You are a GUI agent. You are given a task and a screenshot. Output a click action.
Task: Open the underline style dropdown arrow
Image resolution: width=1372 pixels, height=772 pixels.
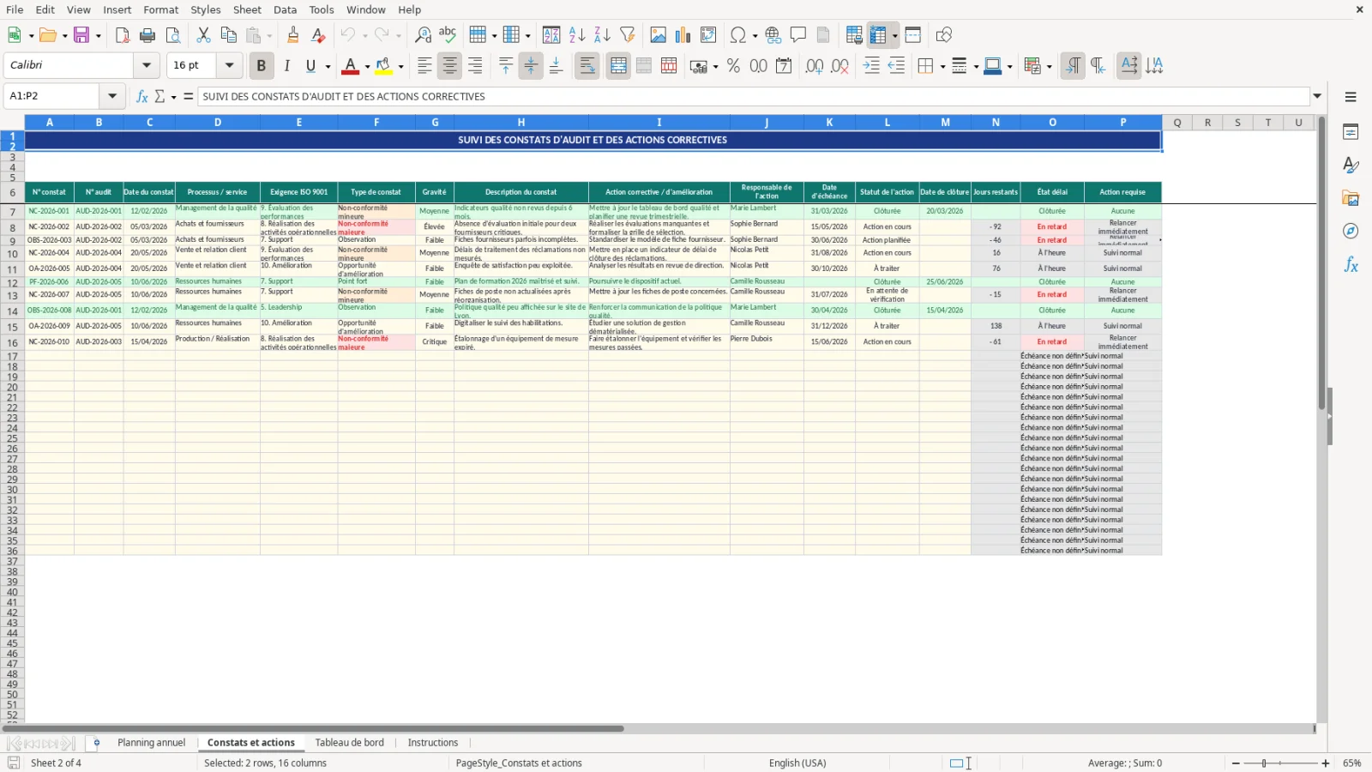point(328,66)
